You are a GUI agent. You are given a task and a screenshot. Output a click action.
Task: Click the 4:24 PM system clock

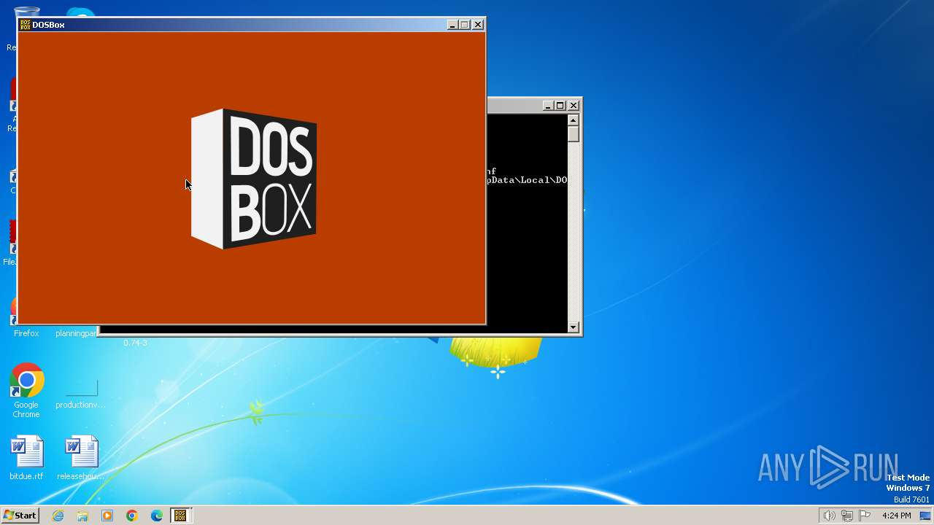click(896, 516)
